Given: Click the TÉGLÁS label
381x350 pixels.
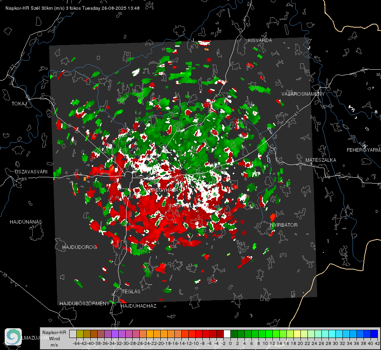Looking at the screenshot, I should [x=131, y=291].
